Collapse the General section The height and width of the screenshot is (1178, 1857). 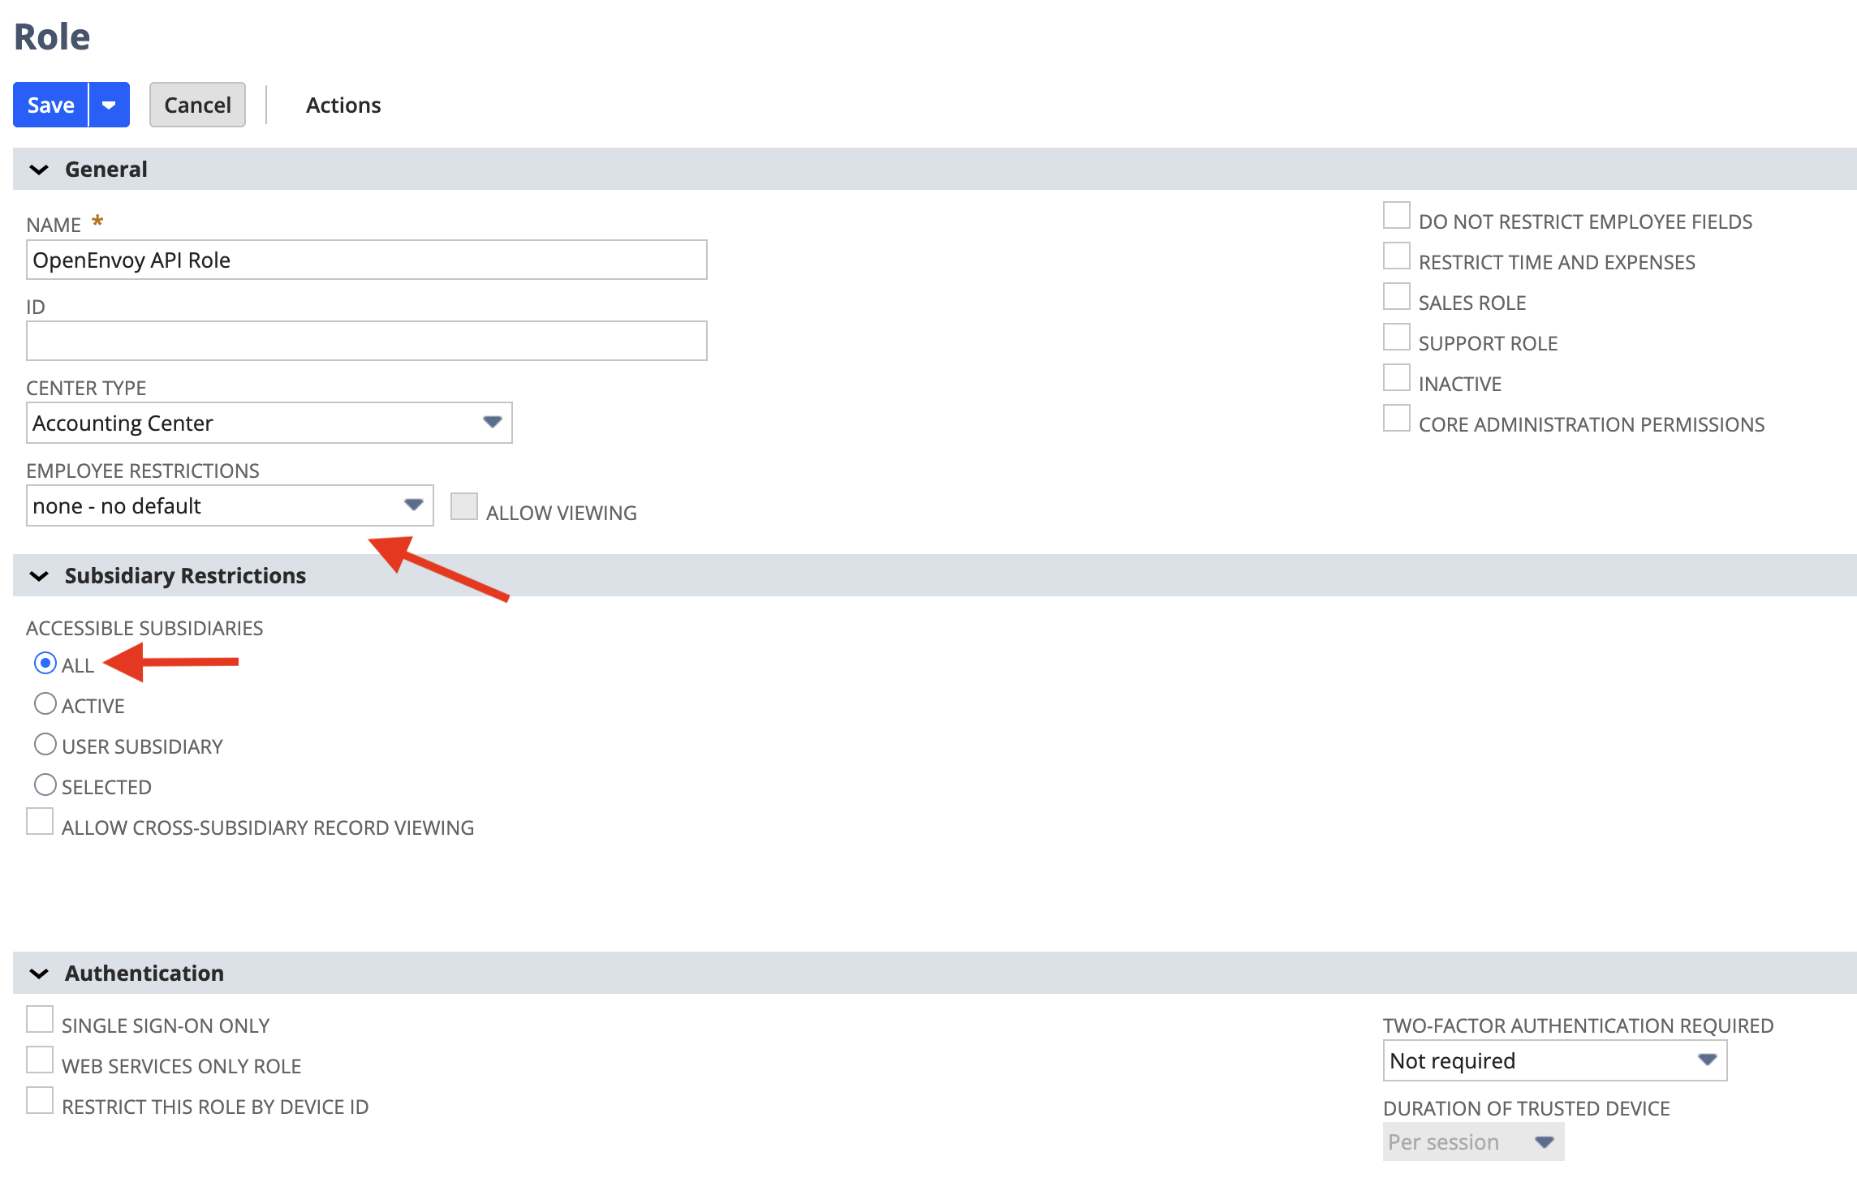[x=39, y=170]
